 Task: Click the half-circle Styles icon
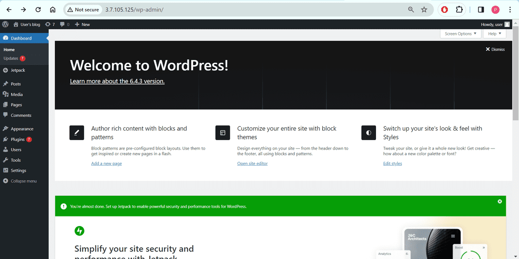point(368,133)
